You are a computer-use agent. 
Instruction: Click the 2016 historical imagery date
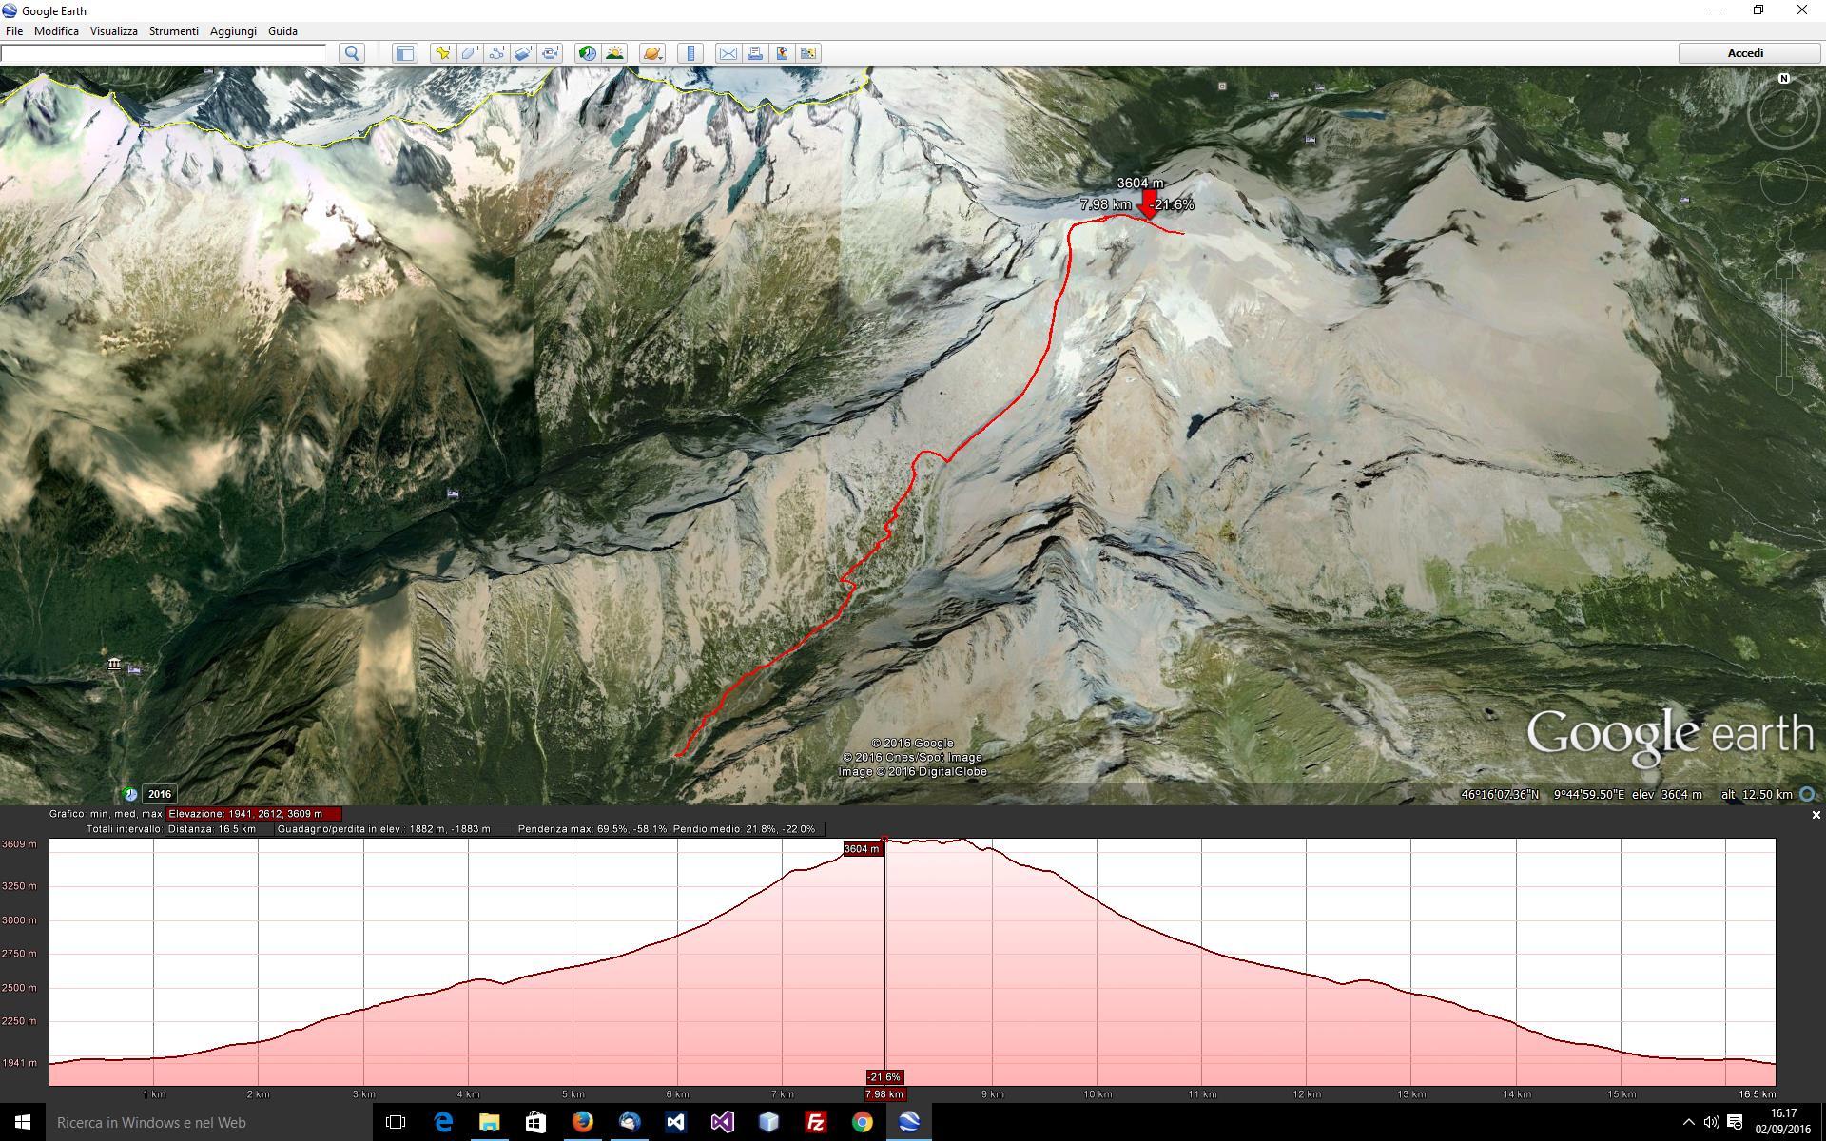tap(160, 794)
